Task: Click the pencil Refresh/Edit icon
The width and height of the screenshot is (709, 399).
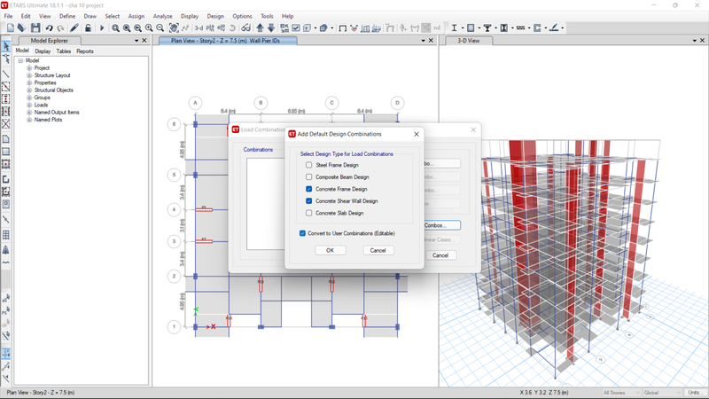Action: pyautogui.click(x=74, y=28)
